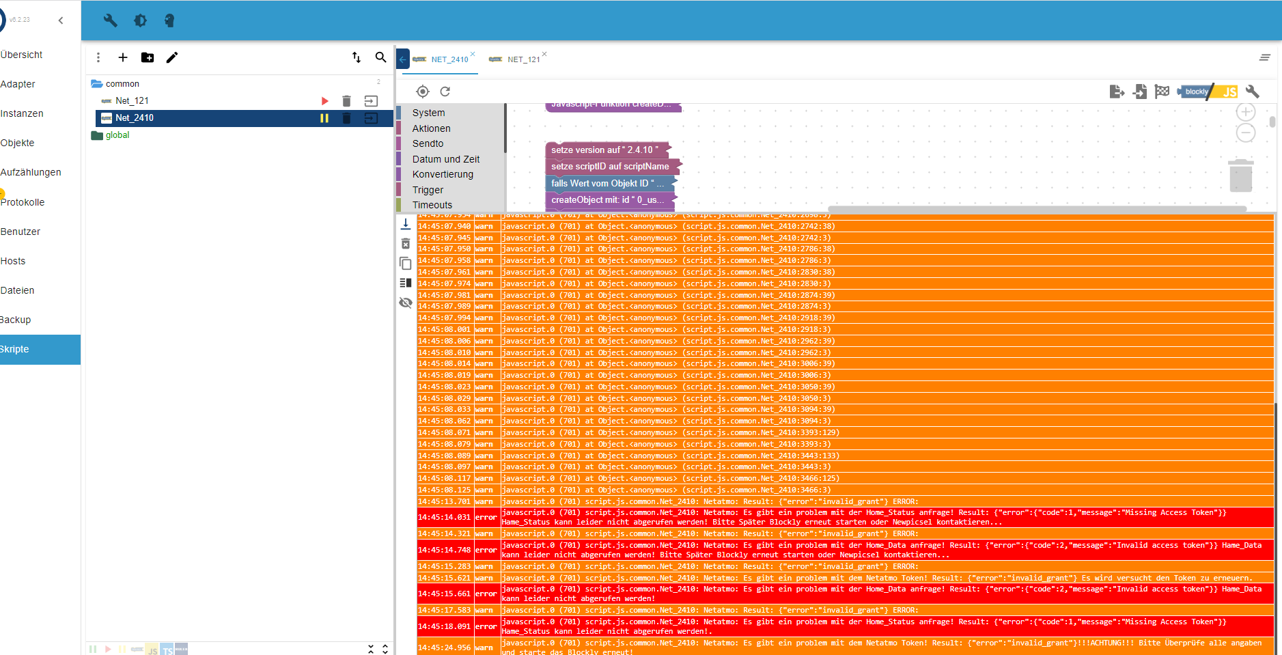Filter scripts by TS type
1282x655 pixels.
click(167, 650)
